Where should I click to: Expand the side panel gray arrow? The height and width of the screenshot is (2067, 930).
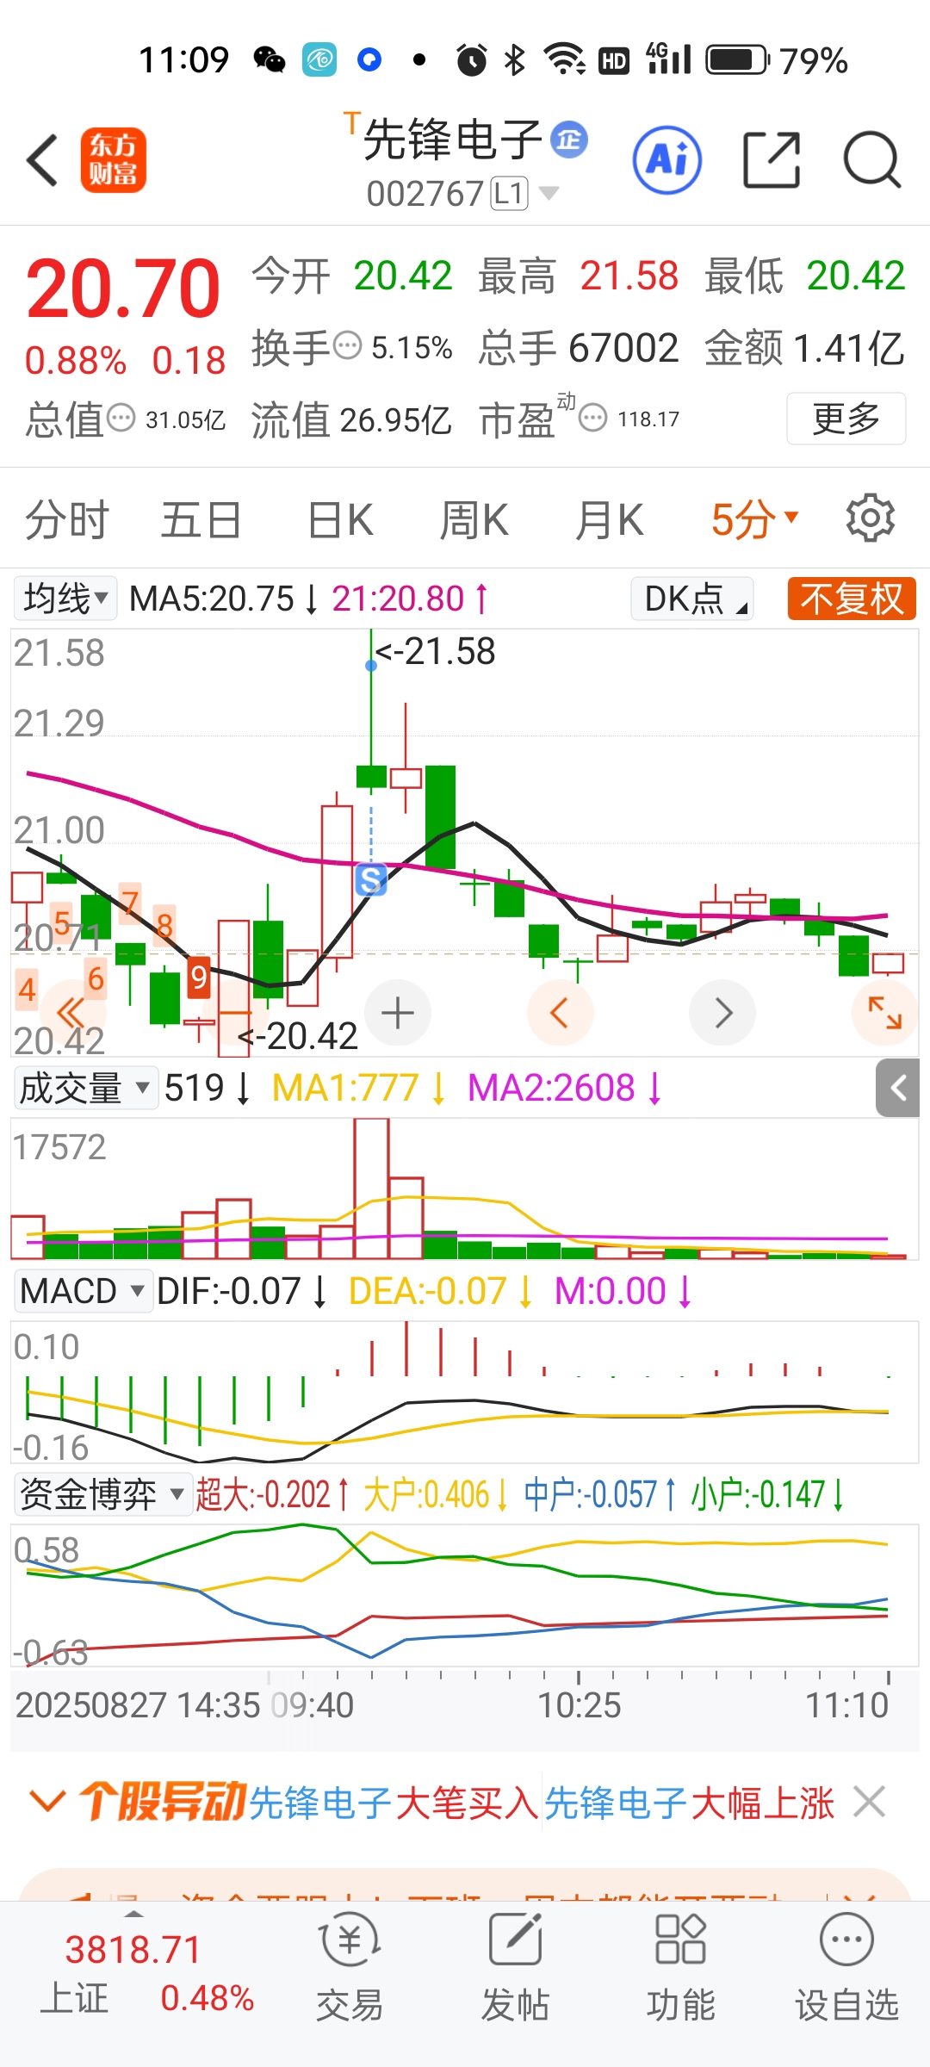[x=898, y=1089]
